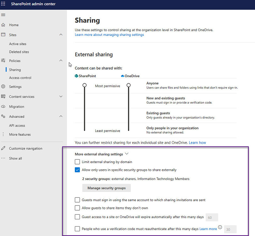Check Allow guests to share items they don't own
255x236 pixels.
(x=77, y=208)
